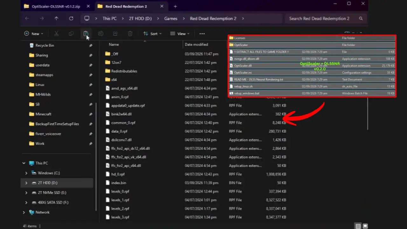
Task: Open the _Off folder
Action: pos(115,54)
